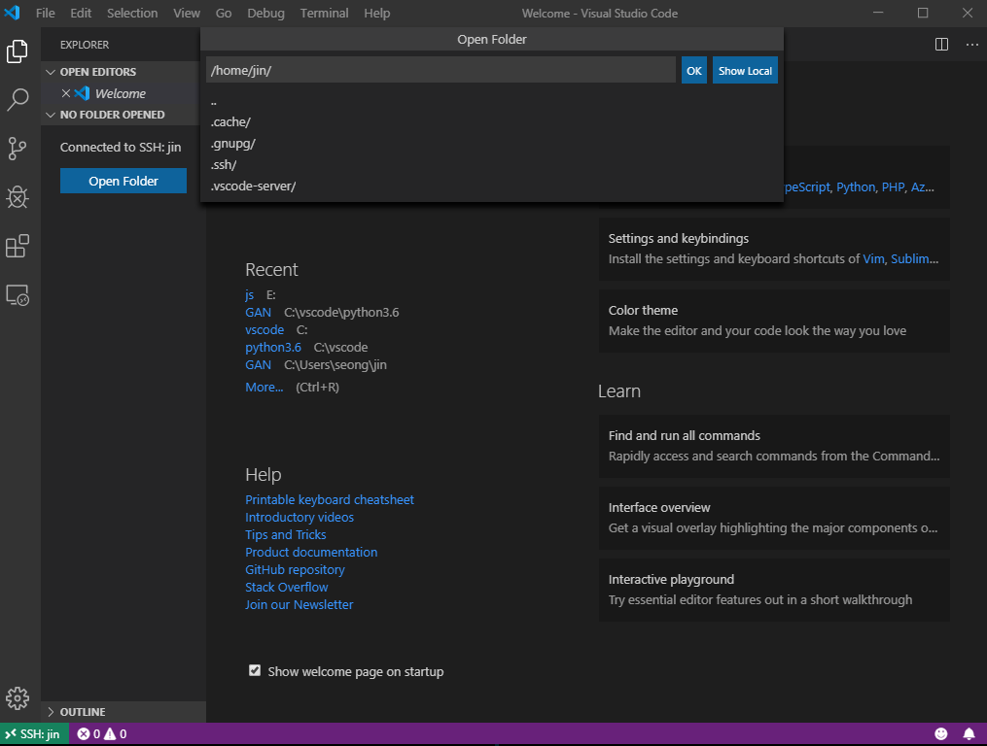Open the View menu
The height and width of the screenshot is (746, 987).
tap(187, 13)
